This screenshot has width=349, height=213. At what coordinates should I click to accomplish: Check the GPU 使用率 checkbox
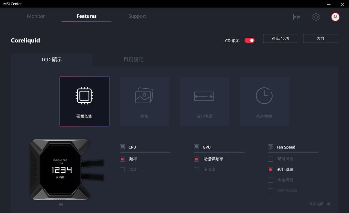[196, 170]
